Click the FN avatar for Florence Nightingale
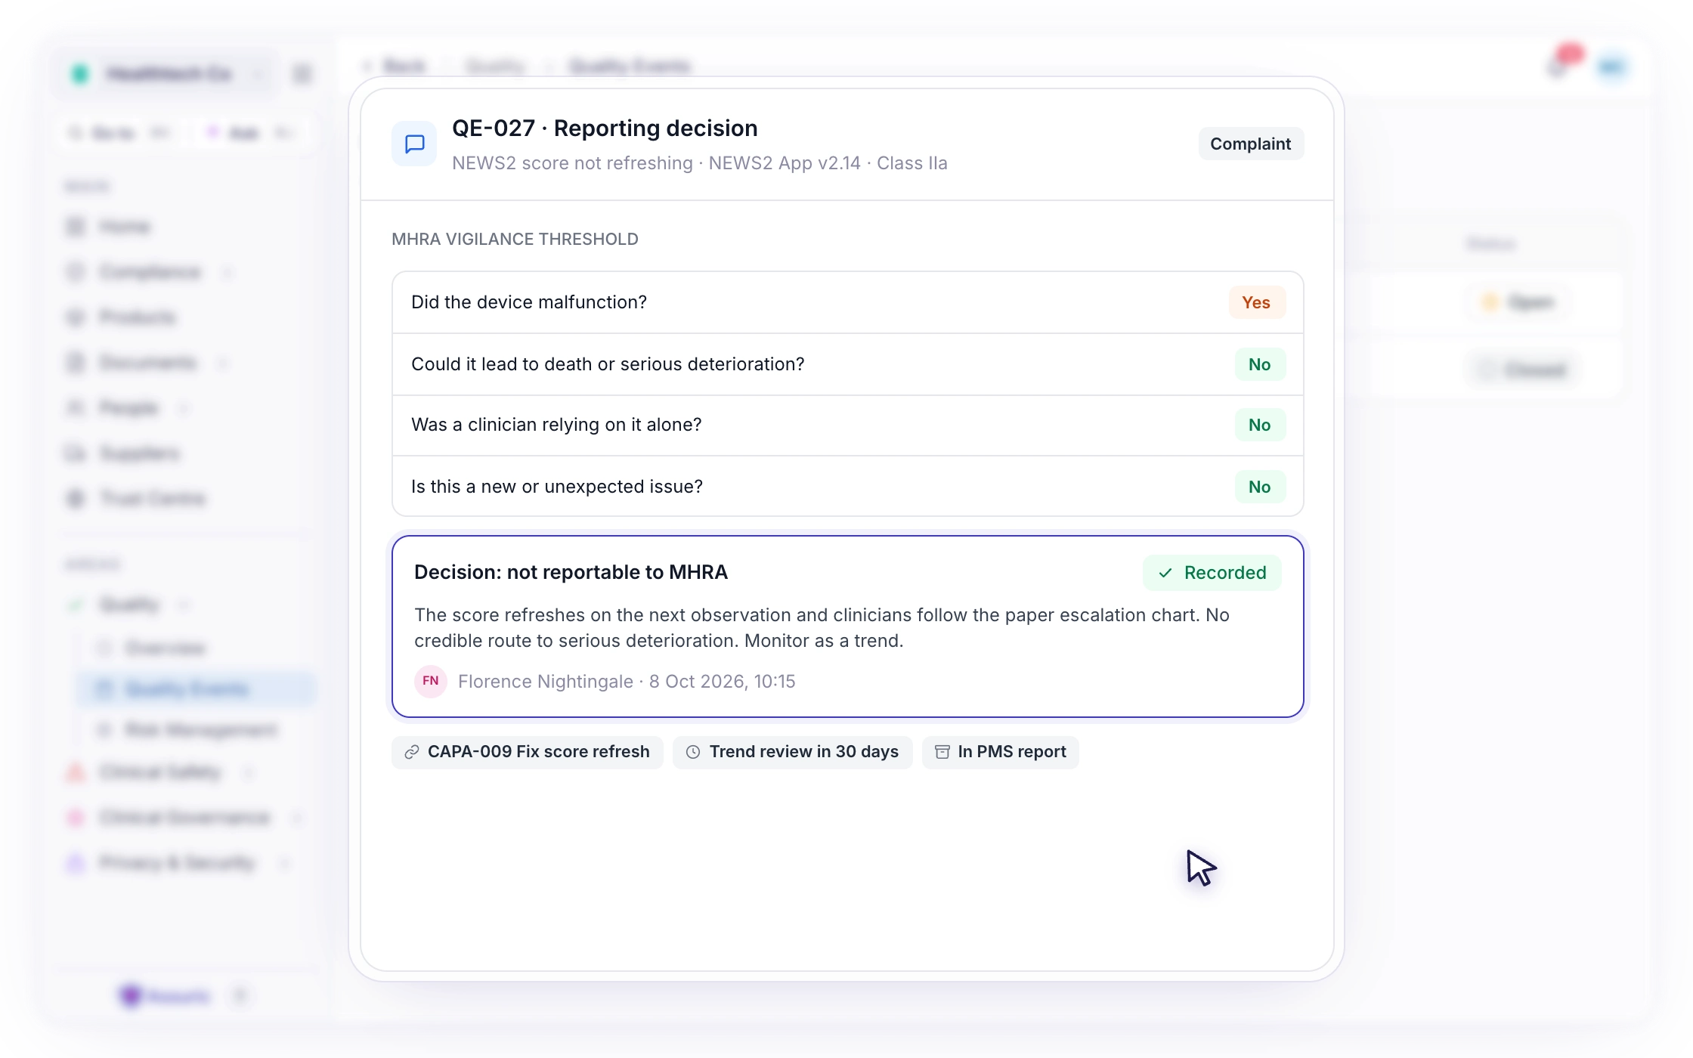 tap(431, 681)
